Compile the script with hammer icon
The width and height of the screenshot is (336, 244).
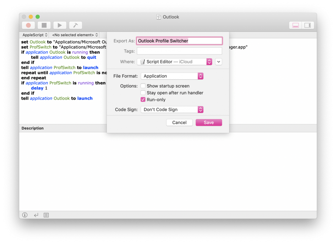pyautogui.click(x=75, y=25)
